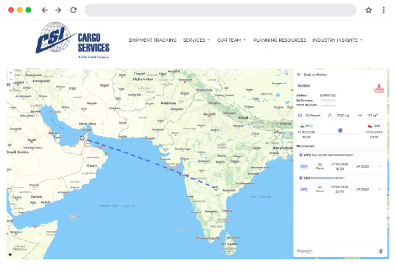The image size is (396, 272).
Task: Click the volume icon beside 7.2 m³
Action: coord(360,115)
